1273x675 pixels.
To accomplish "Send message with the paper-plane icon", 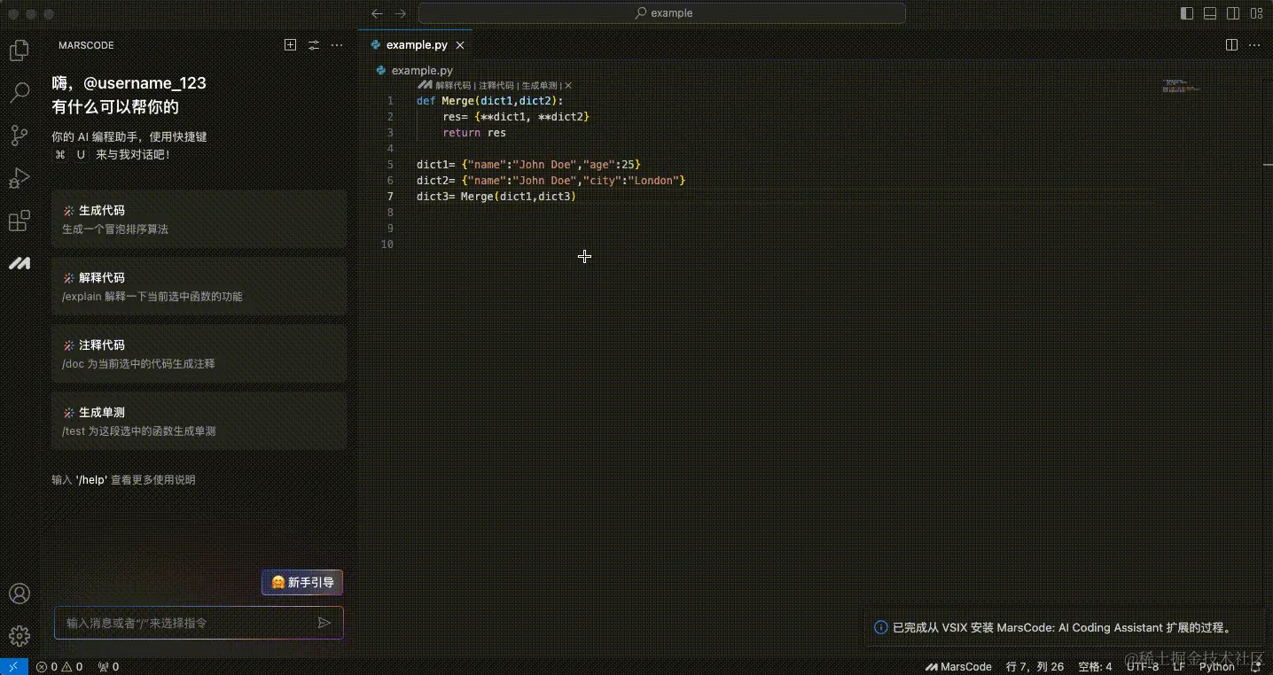I will 324,623.
